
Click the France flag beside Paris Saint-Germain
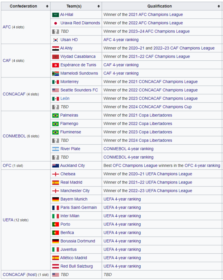[x=55, y=208]
